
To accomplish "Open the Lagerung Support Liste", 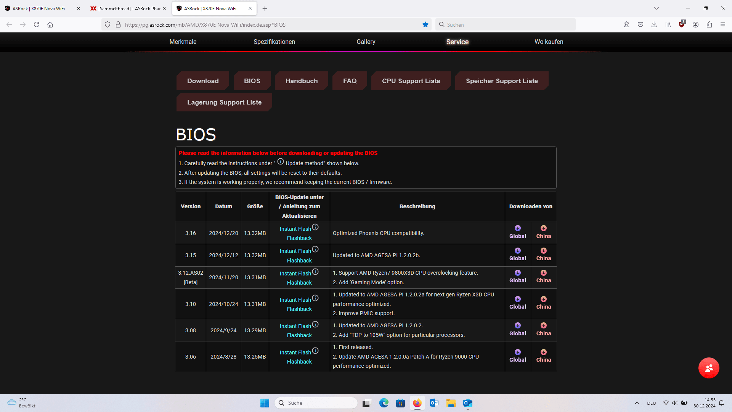I will [224, 102].
